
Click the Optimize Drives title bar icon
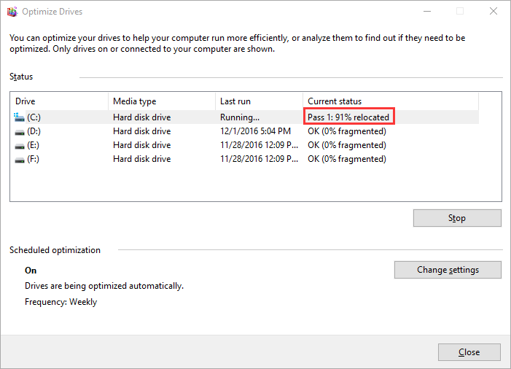pos(12,12)
